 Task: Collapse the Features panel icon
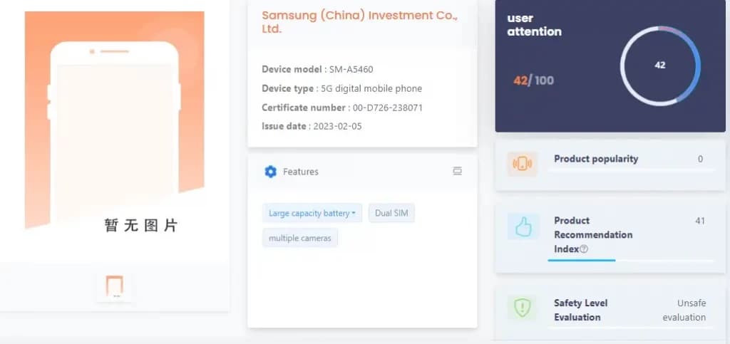tap(457, 171)
